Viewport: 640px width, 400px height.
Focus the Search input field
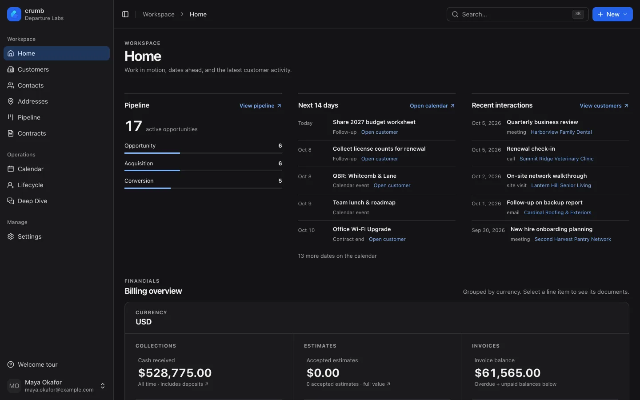pyautogui.click(x=517, y=14)
